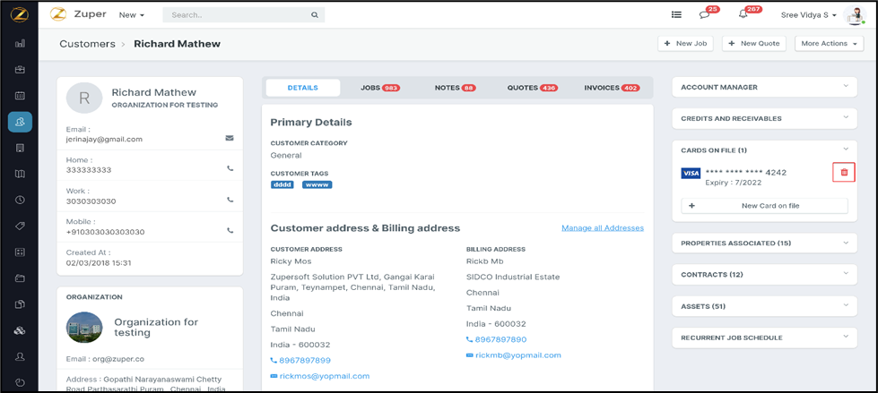Click into the Search field
The height and width of the screenshot is (393, 878).
point(238,15)
